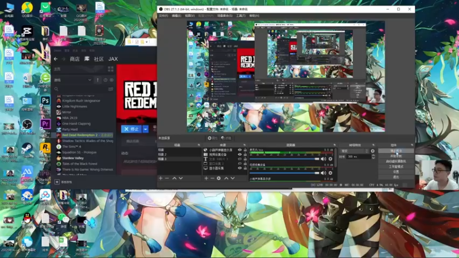Toggle visibility eye for 文本 GDI+ source

240,159
